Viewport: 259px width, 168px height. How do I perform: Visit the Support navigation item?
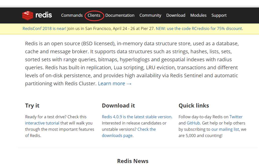(219, 15)
